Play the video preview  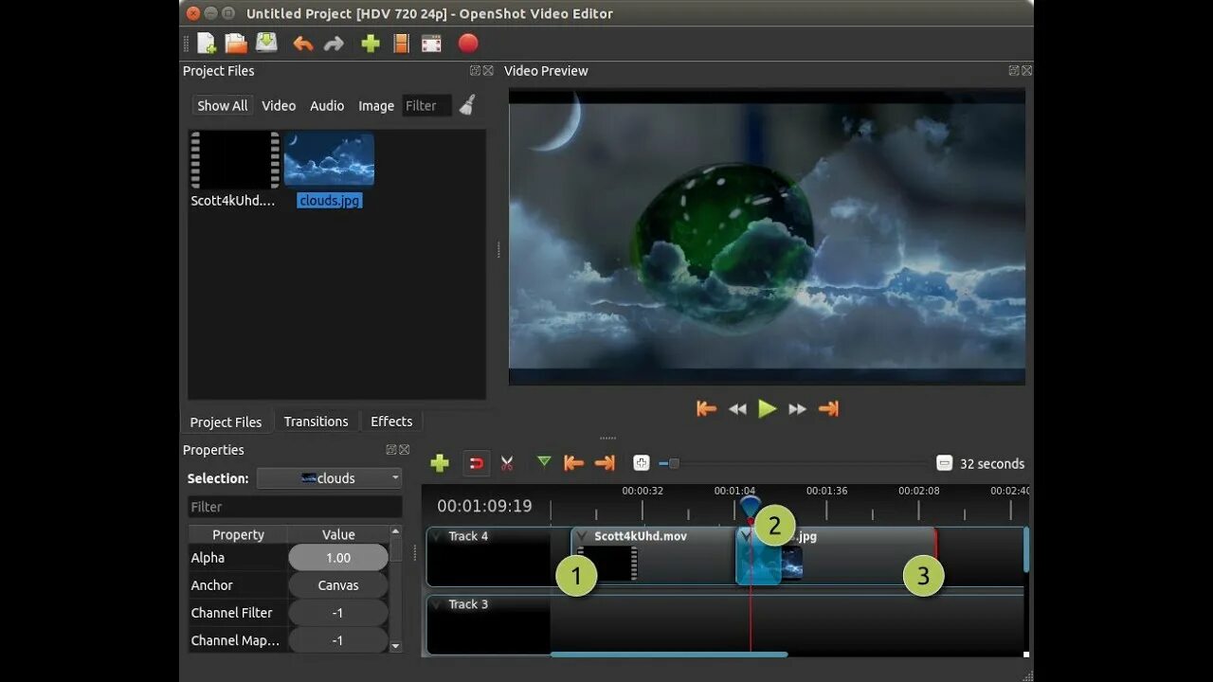click(768, 409)
